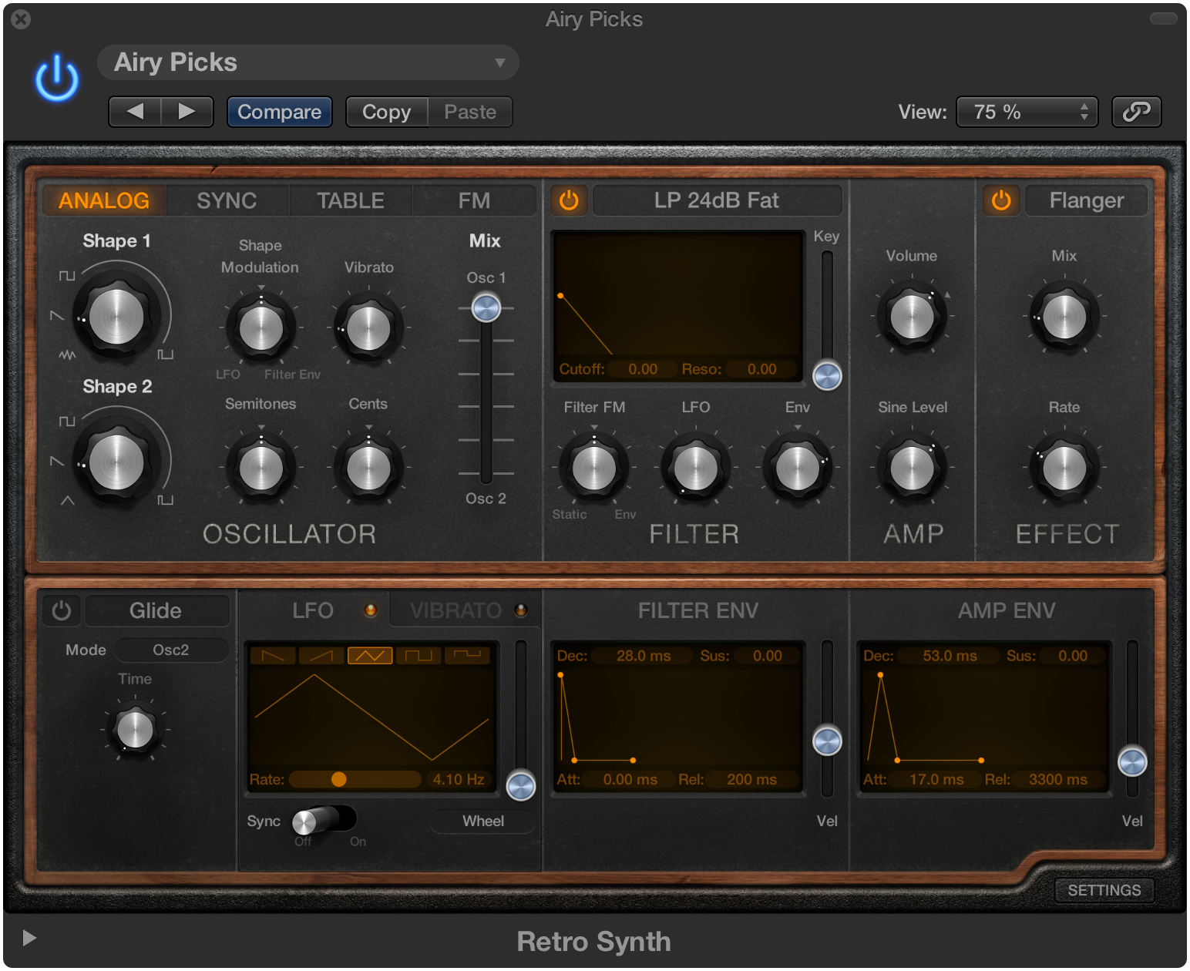1190x971 pixels.
Task: Open the Airy Picks preset dropdown
Action: (x=308, y=62)
